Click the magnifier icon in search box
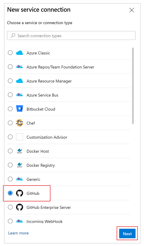The height and width of the screenshot is (246, 144). 13,35
